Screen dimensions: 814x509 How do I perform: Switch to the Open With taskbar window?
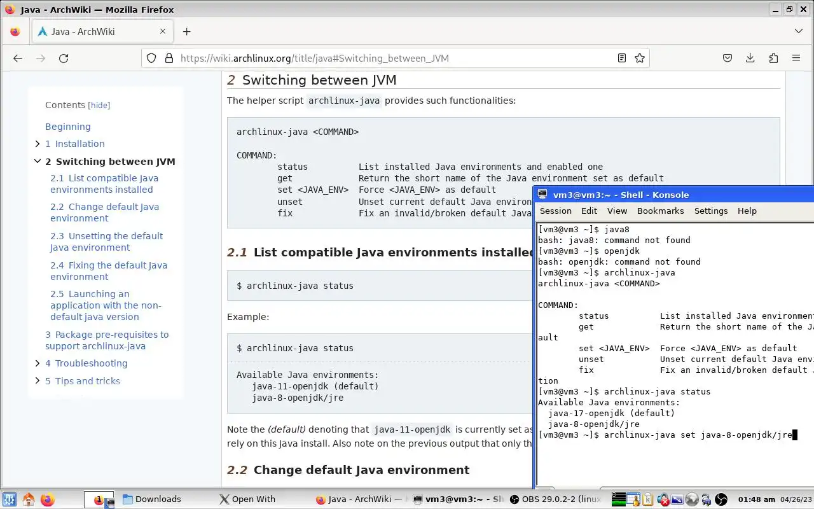tap(247, 499)
